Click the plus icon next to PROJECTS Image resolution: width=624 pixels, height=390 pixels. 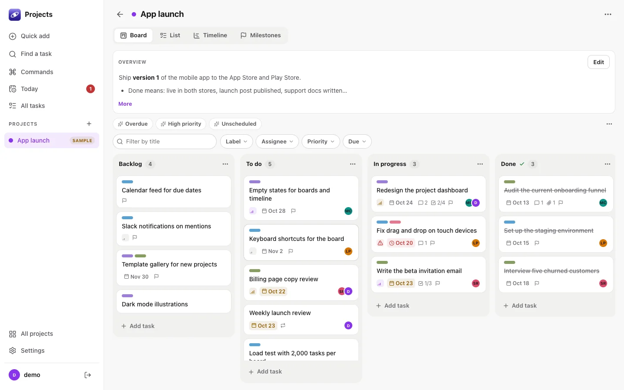coord(89,124)
